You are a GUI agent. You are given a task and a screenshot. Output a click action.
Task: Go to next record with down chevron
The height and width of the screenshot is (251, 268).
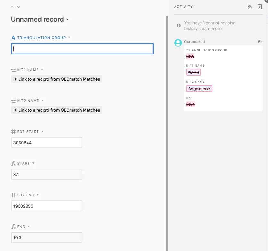coord(19,7)
